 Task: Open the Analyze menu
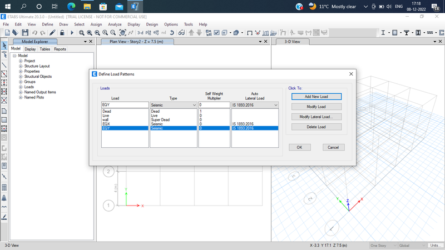pos(115,24)
